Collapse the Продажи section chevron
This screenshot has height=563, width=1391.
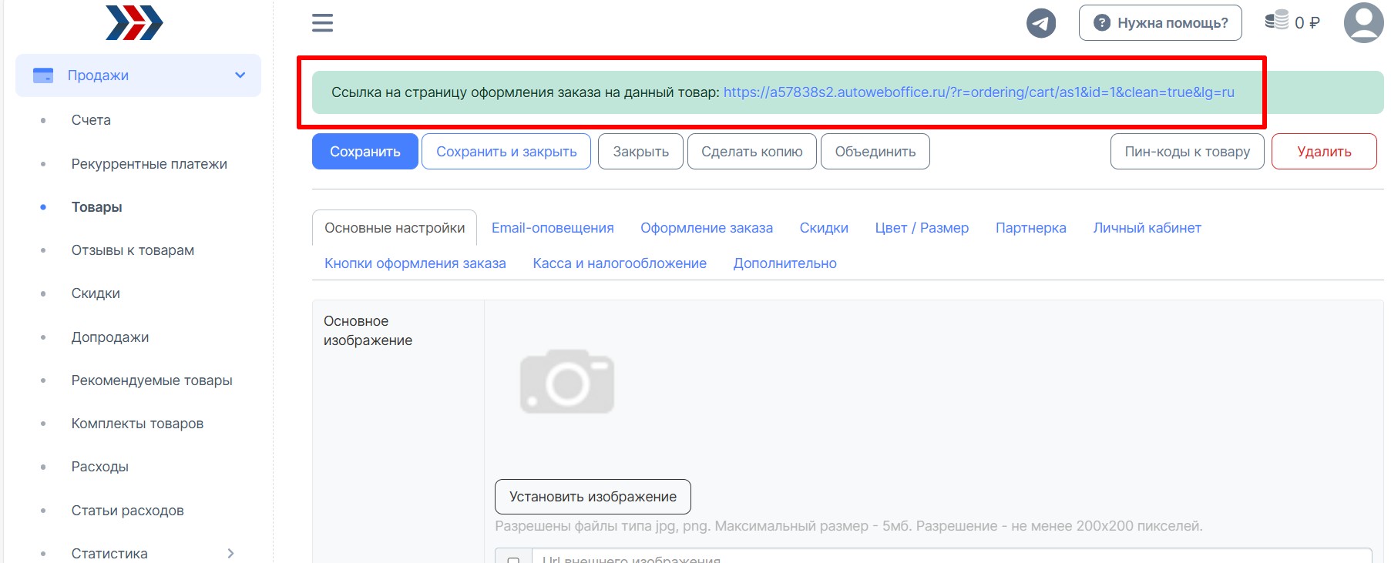(x=240, y=75)
